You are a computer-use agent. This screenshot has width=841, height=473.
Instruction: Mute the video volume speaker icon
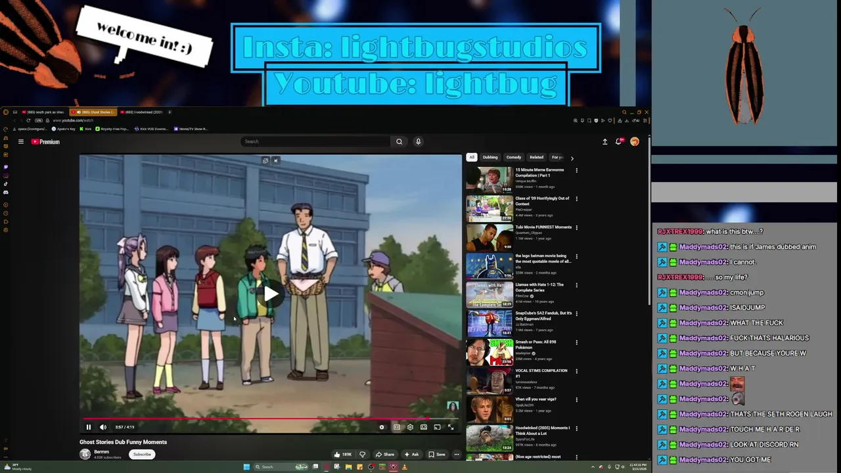tap(103, 427)
